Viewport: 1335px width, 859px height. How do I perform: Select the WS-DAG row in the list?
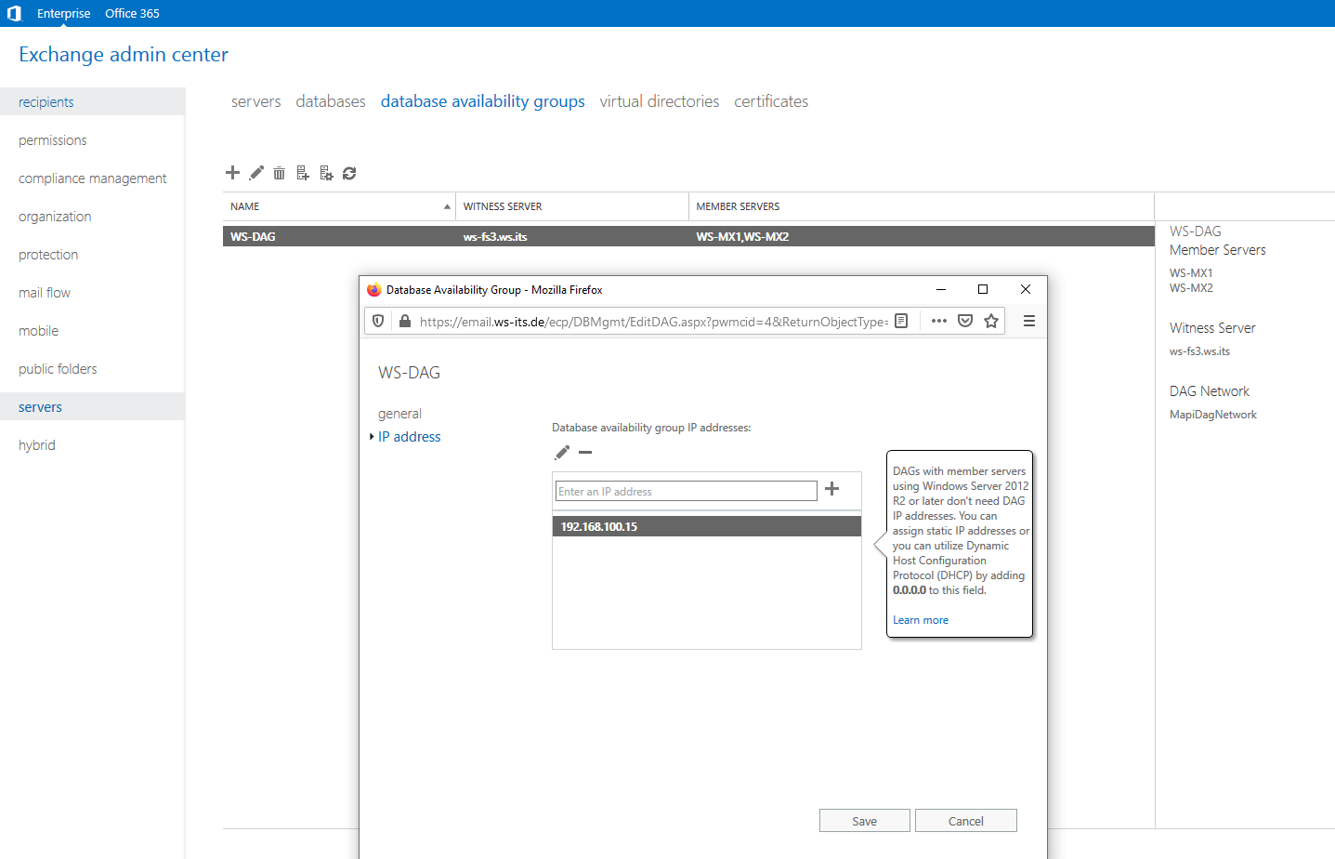pyautogui.click(x=688, y=237)
